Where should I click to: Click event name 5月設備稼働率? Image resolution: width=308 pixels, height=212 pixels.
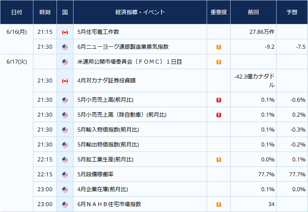tap(95, 174)
